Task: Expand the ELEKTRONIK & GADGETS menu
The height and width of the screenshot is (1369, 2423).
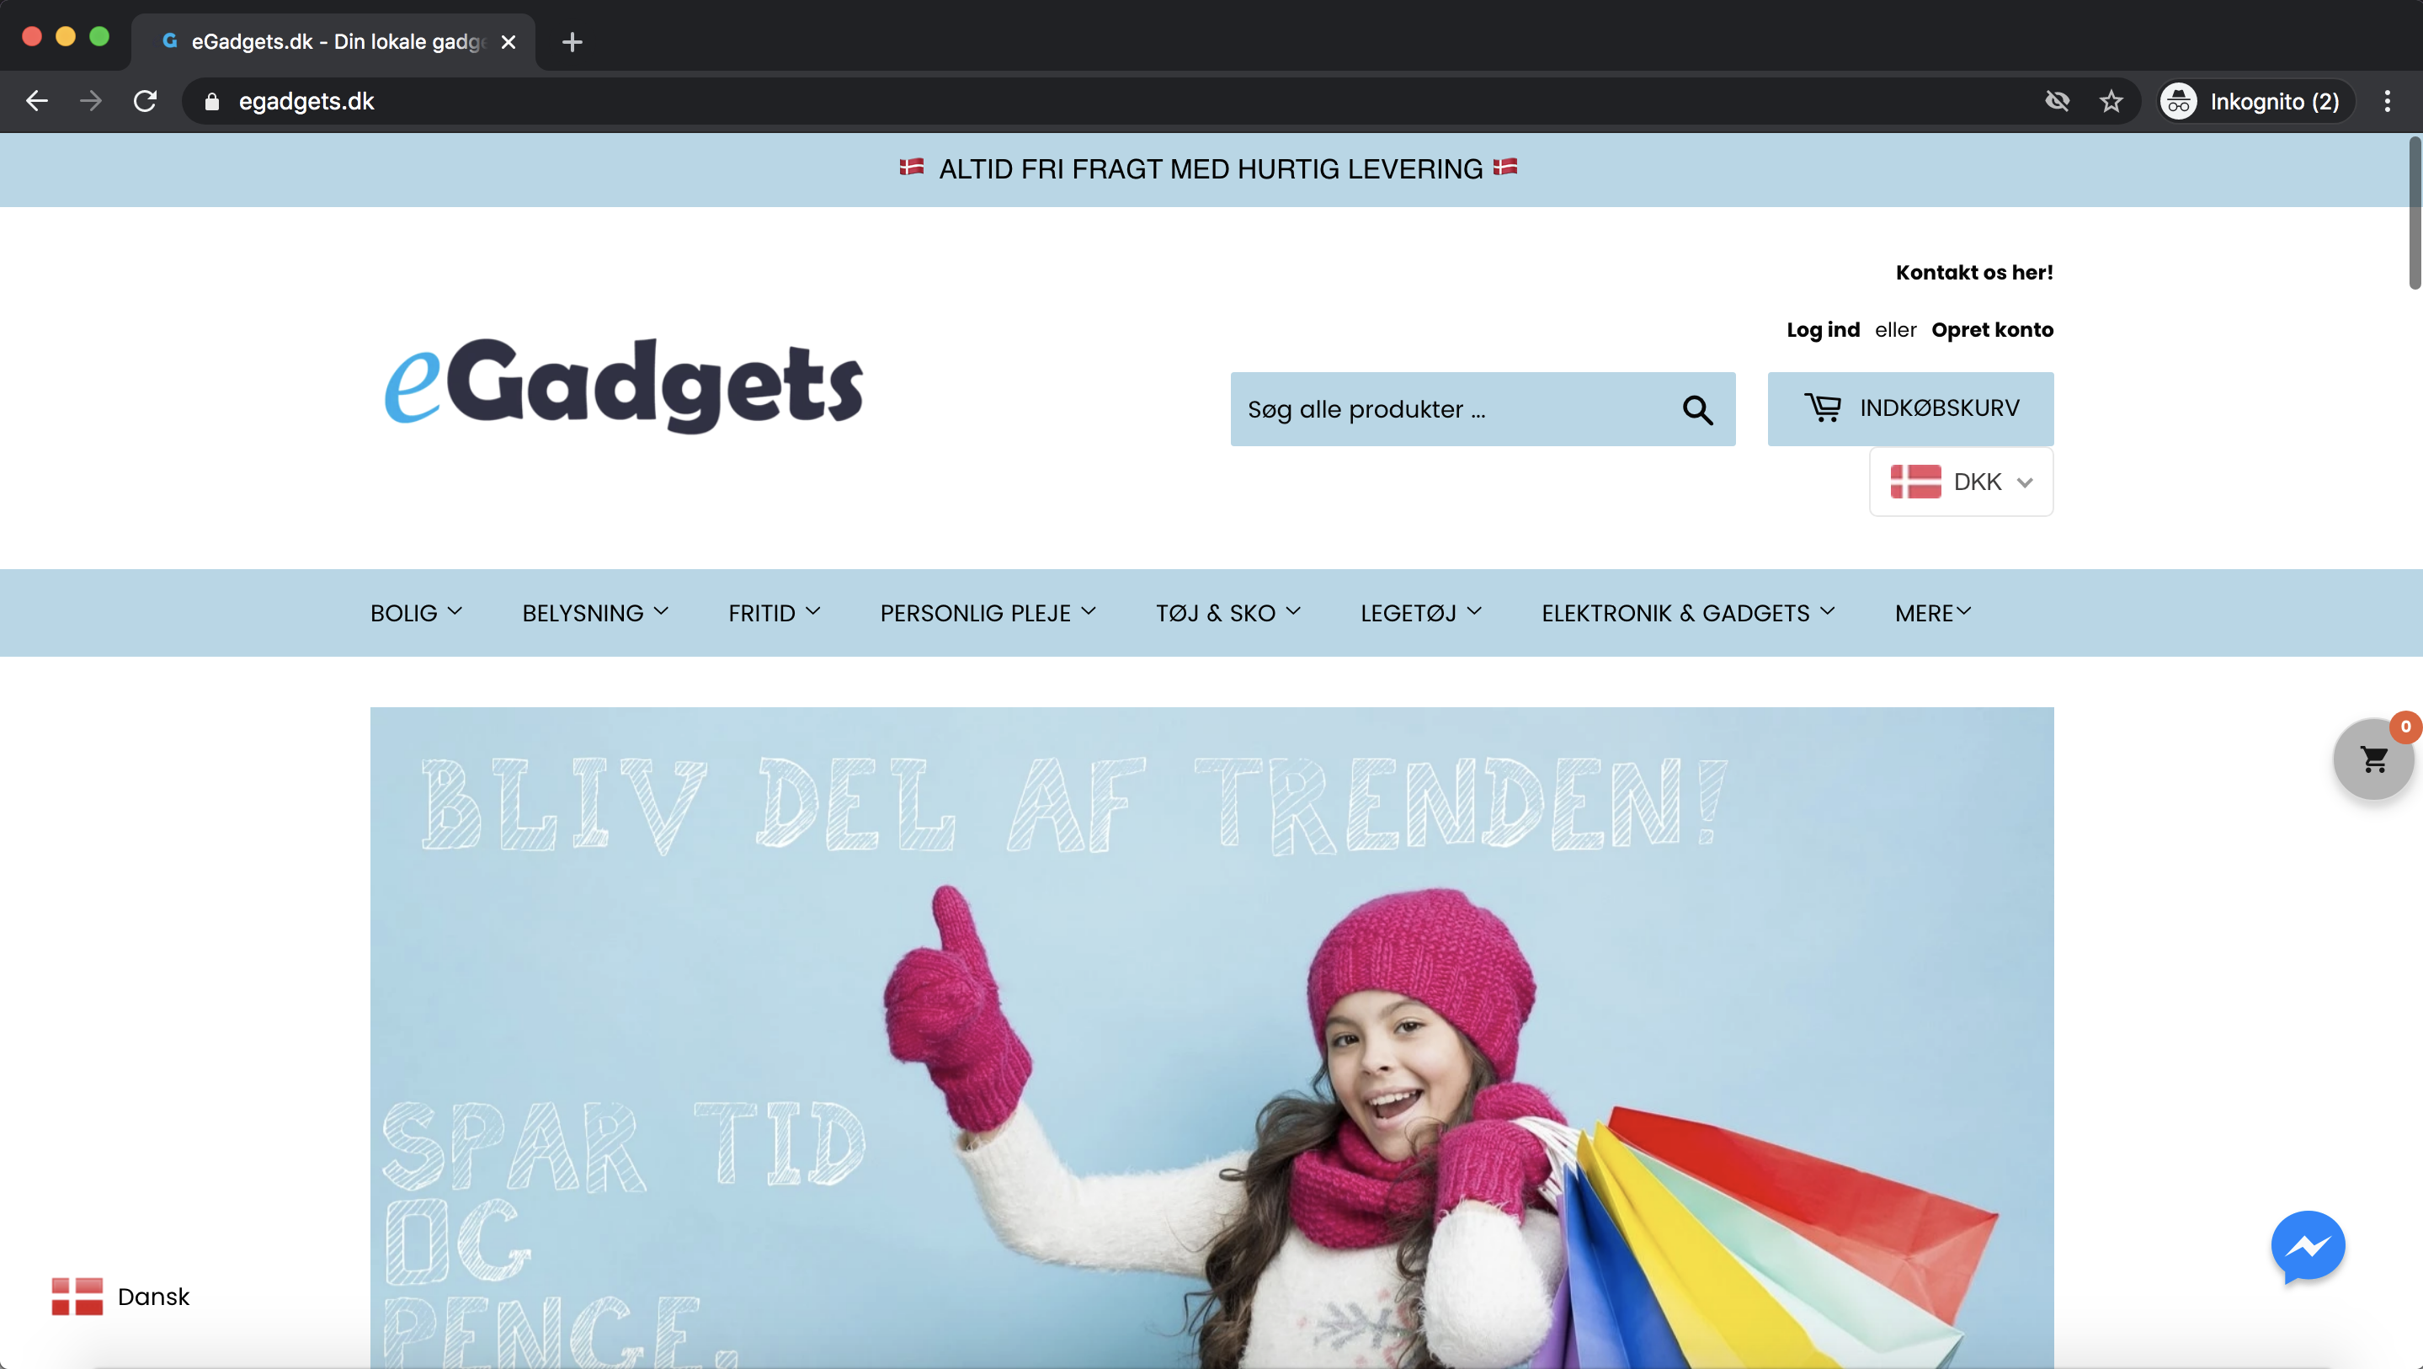Action: coord(1687,613)
